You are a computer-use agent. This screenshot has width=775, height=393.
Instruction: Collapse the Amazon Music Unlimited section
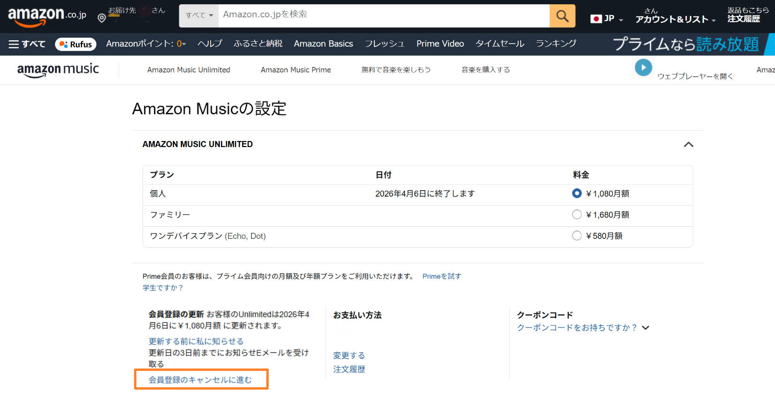tap(688, 144)
